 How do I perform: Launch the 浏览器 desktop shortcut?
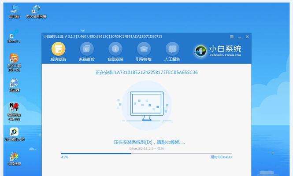tap(14, 85)
